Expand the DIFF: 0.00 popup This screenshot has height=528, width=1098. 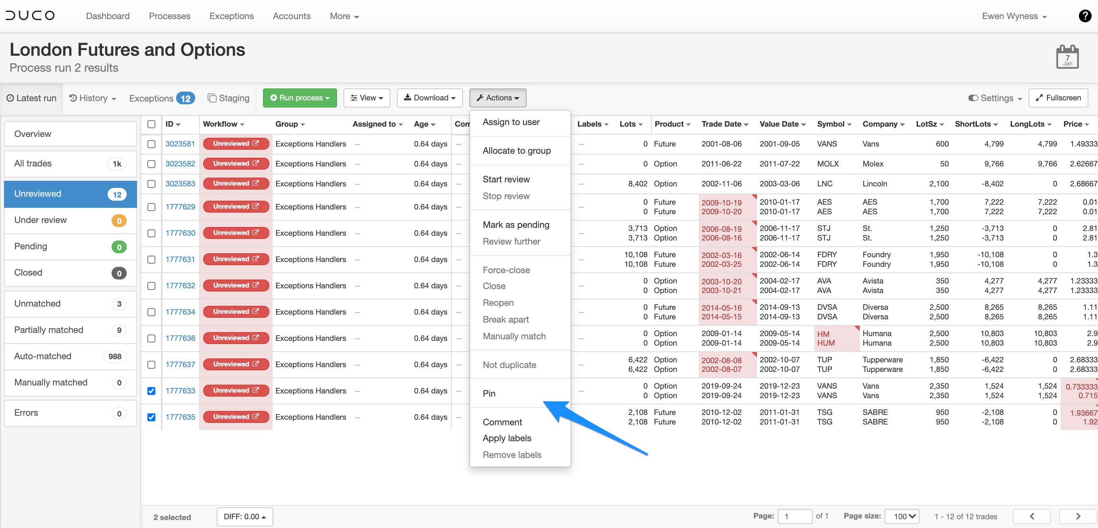(245, 516)
